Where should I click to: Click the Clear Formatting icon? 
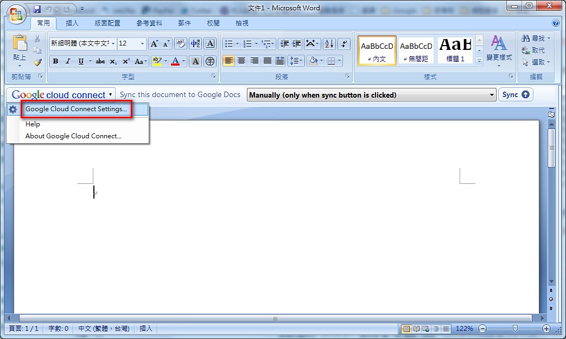coord(180,43)
